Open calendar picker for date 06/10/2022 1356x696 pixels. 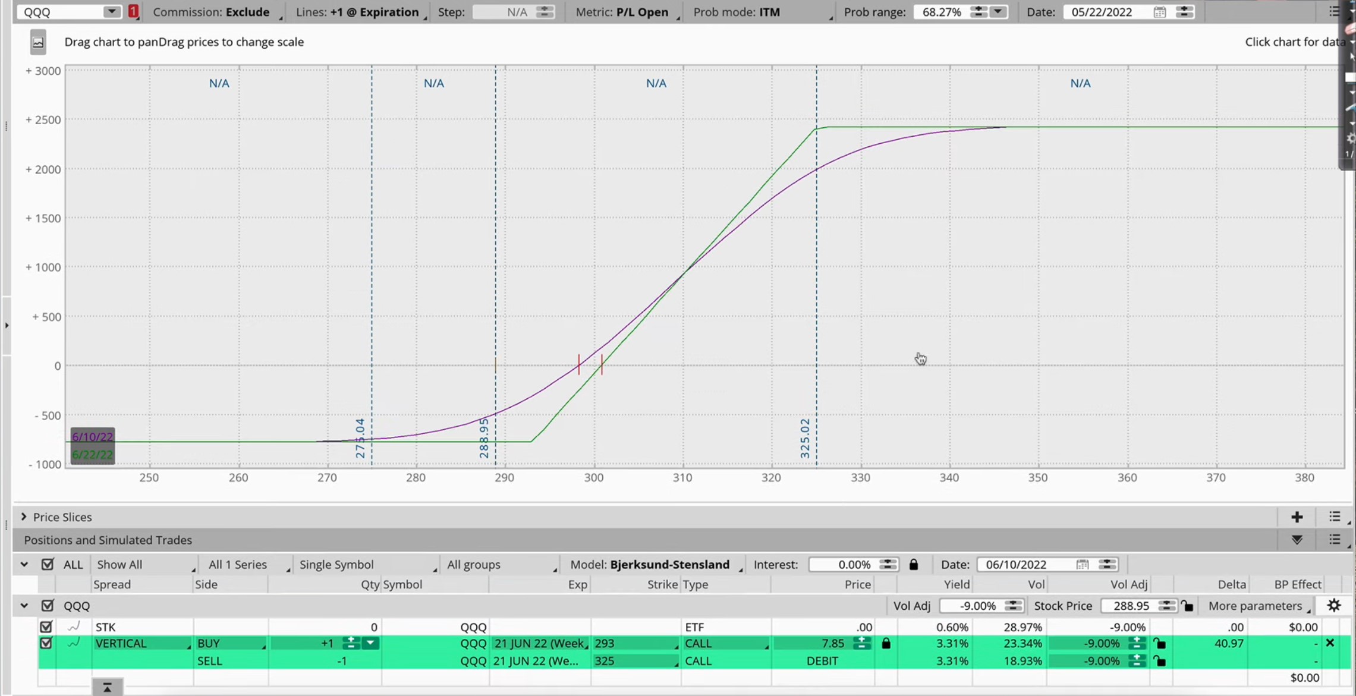pyautogui.click(x=1082, y=565)
